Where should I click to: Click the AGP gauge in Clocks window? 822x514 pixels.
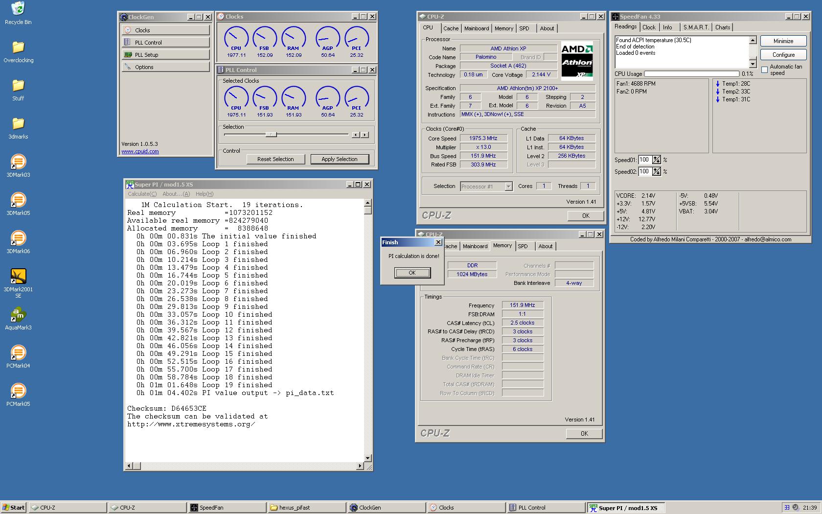click(327, 39)
